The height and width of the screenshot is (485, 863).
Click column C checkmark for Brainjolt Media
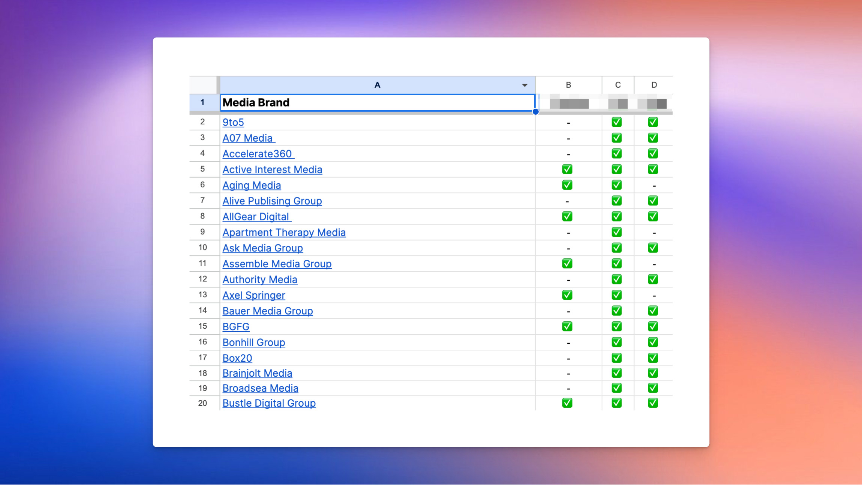(617, 373)
